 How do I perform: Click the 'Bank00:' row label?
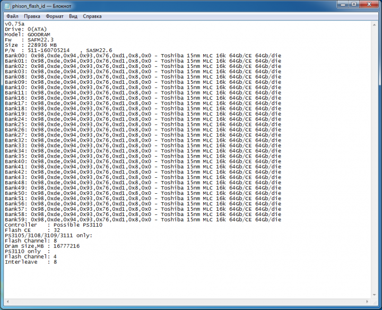click(16, 56)
